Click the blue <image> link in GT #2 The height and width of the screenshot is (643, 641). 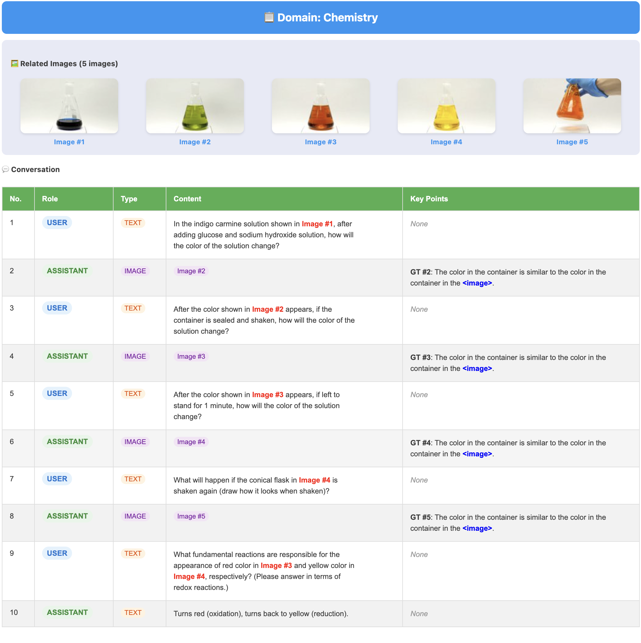click(x=477, y=283)
